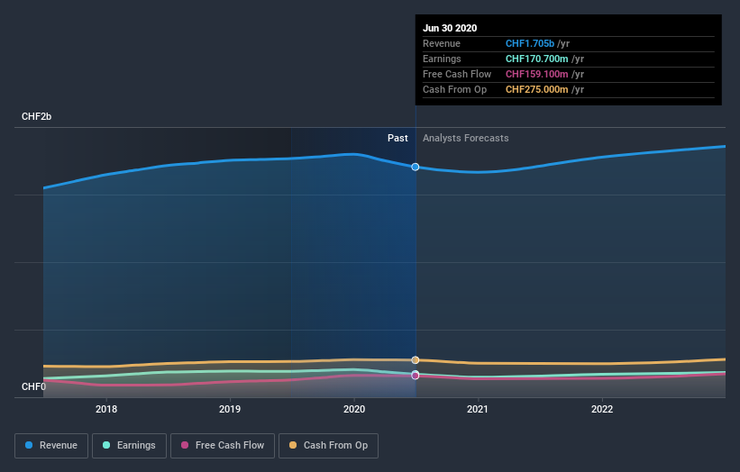Click the Jun 30 2020 tooltip date
This screenshot has height=472, width=740.
[450, 28]
